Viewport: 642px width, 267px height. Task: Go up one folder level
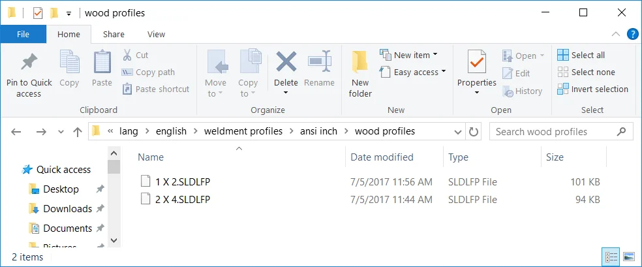point(78,131)
